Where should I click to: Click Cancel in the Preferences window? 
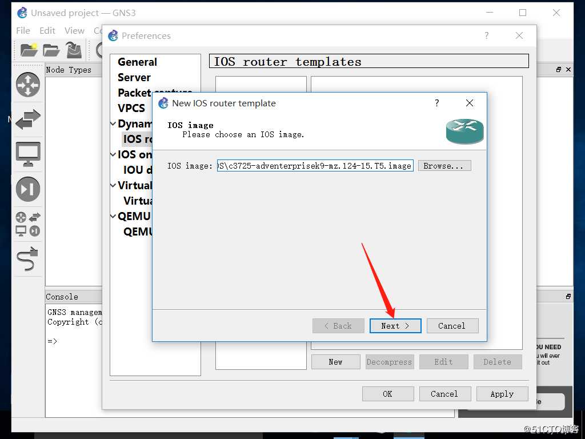tap(444, 394)
